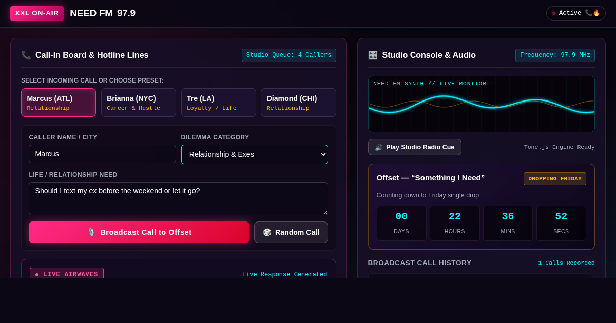Choose the Brianna (NYC) caller preset
Viewport: 616px width, 323px height.
point(139,103)
